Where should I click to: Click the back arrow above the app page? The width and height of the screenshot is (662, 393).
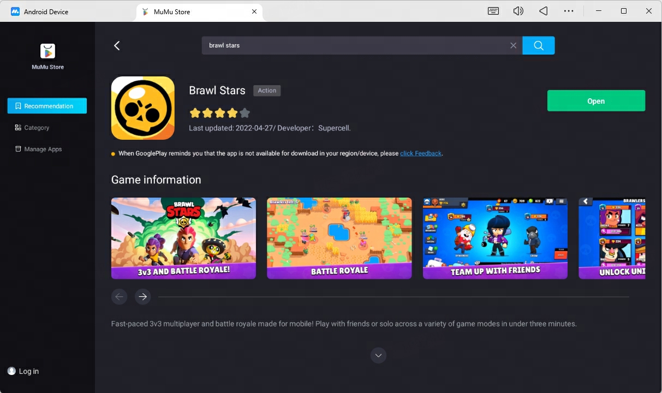pos(117,45)
